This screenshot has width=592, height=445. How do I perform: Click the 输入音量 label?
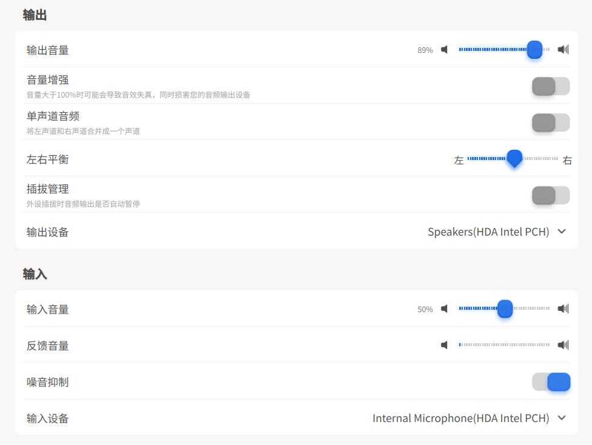tap(47, 310)
